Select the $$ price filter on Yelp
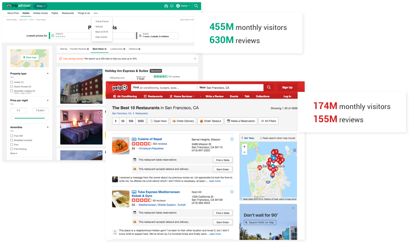The width and height of the screenshot is (410, 244). (123, 121)
